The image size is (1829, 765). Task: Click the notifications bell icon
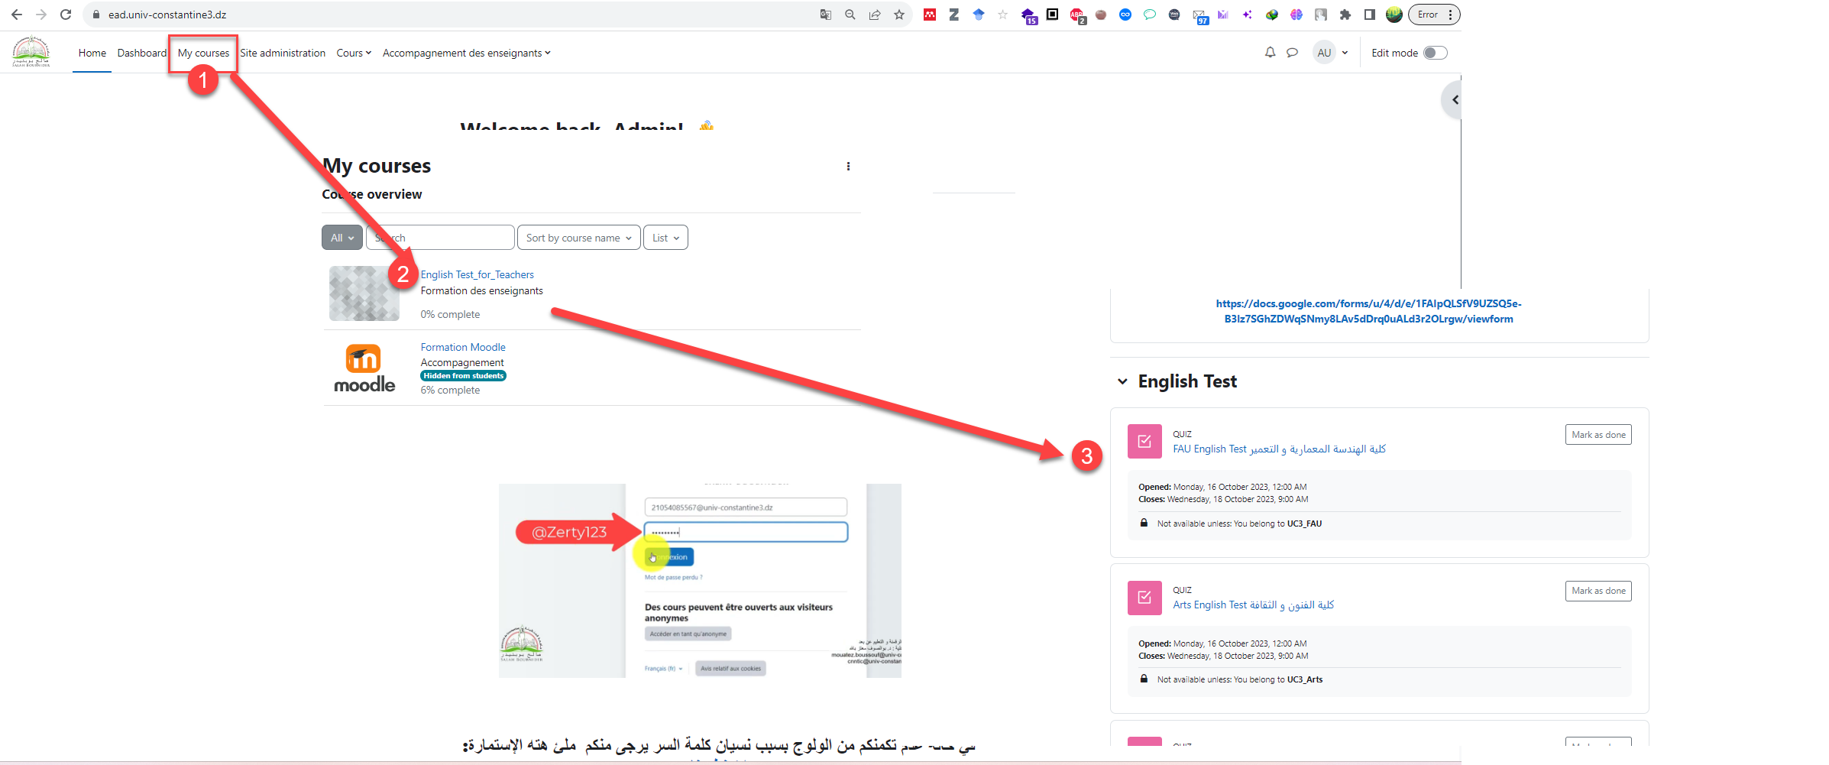coord(1270,53)
